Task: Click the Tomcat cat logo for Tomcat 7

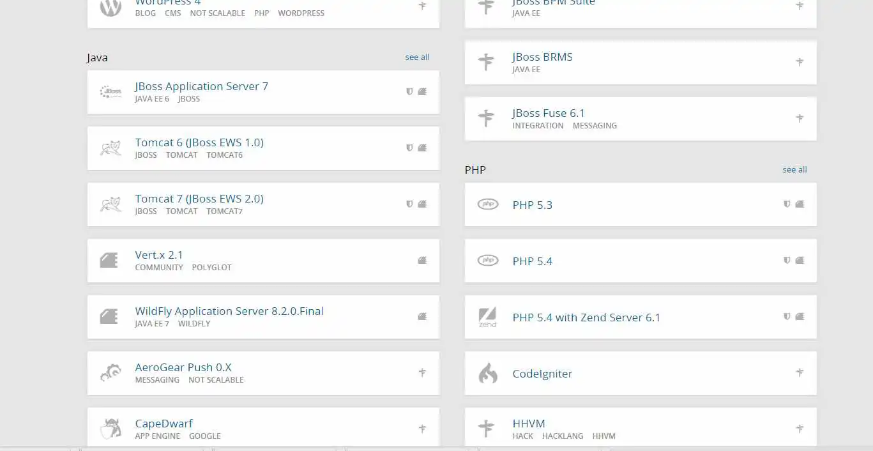Action: [110, 204]
